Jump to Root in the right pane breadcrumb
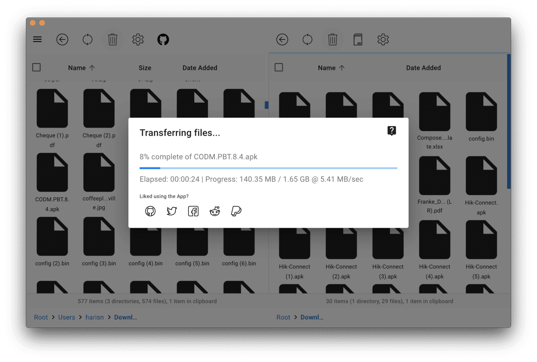Screen dimensions: 537x362 pos(283,317)
